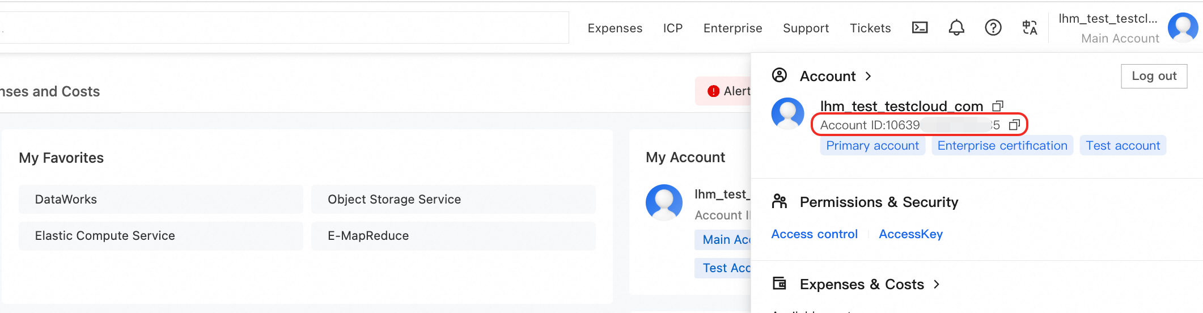Image resolution: width=1203 pixels, height=313 pixels.
Task: Open the AccessKey link
Action: pos(910,234)
